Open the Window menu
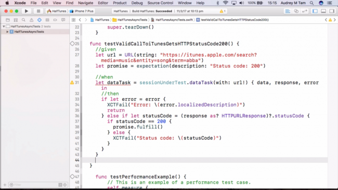 [x=185, y=3]
